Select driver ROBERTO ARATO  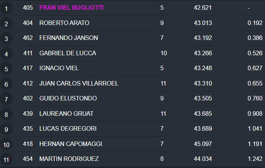(64, 23)
